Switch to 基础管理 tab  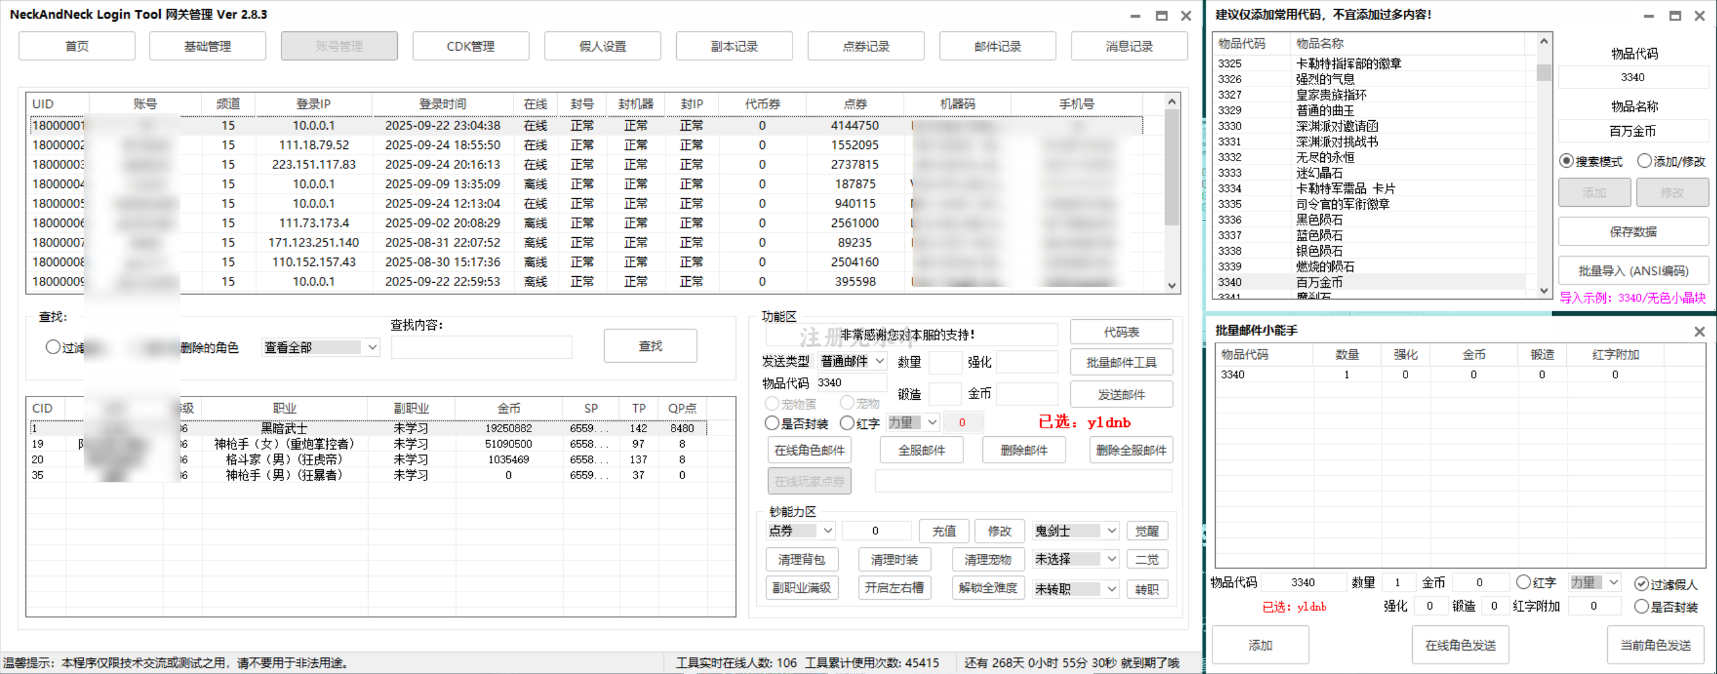207,46
